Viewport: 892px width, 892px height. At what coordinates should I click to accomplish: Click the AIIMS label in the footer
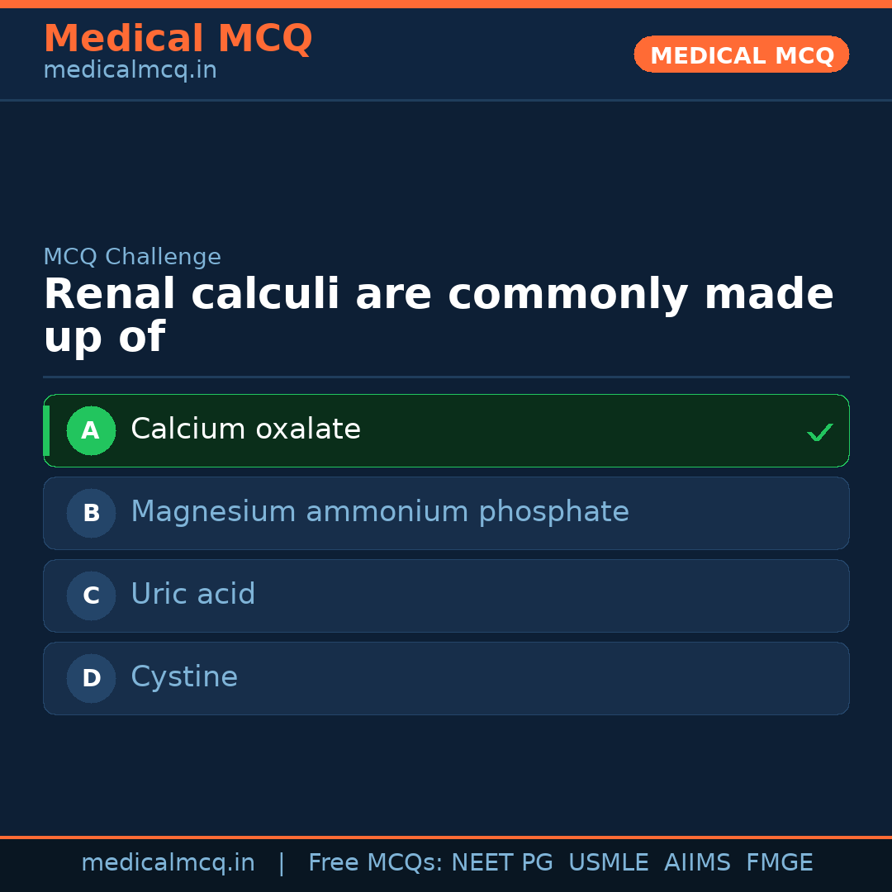click(x=698, y=861)
